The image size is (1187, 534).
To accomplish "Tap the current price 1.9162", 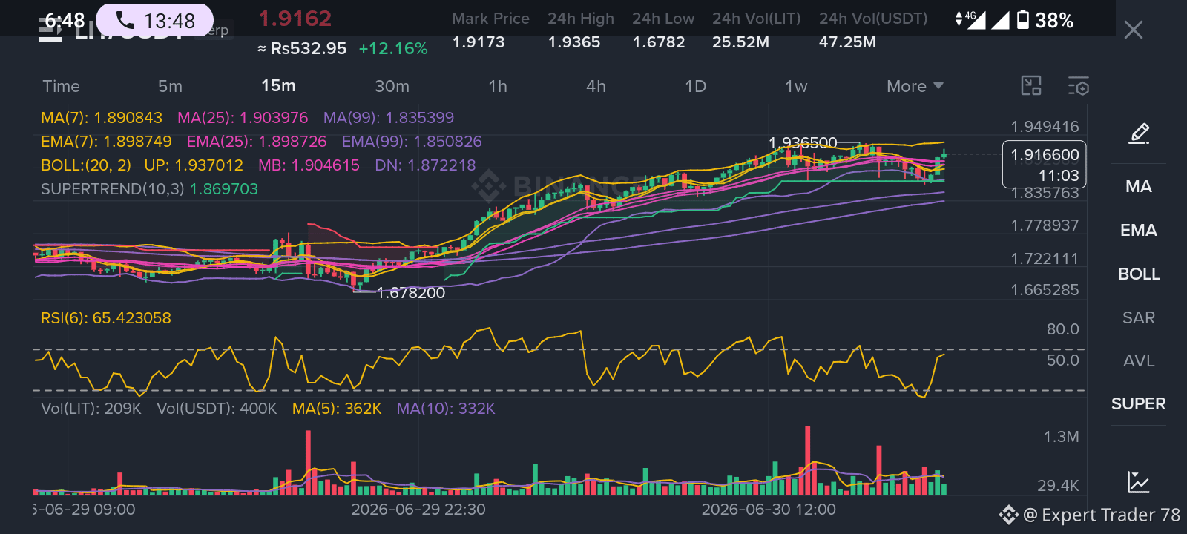I will 295,19.
